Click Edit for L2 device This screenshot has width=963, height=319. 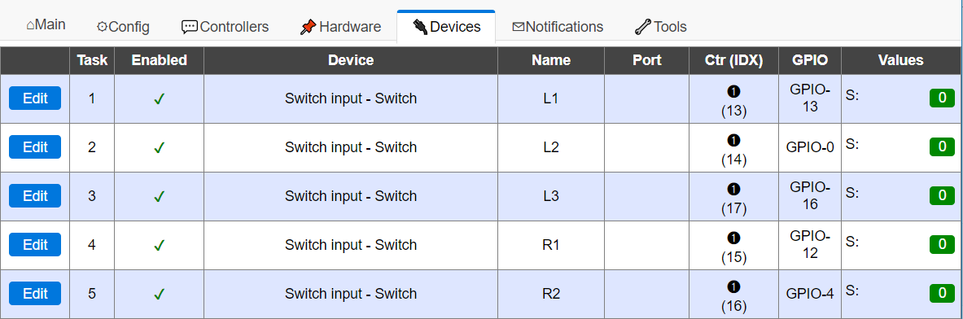pos(35,147)
